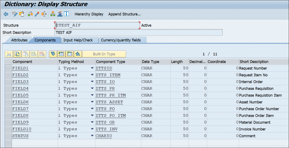Click the Component column header
Image resolution: width=289 pixels, height=148 pixels.
35,62
